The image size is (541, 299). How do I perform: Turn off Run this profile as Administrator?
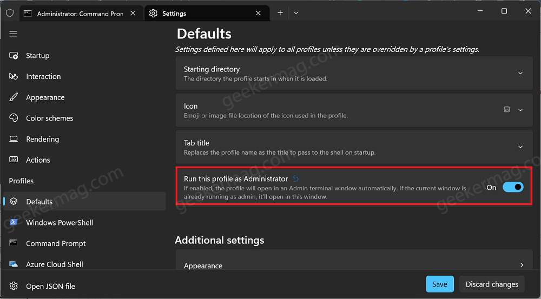click(x=513, y=187)
